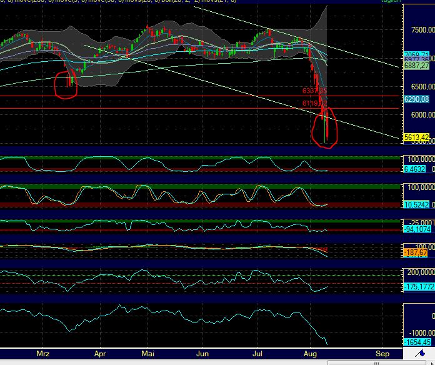
Task: Click the Jul month label on the time axis
Action: tap(257, 354)
